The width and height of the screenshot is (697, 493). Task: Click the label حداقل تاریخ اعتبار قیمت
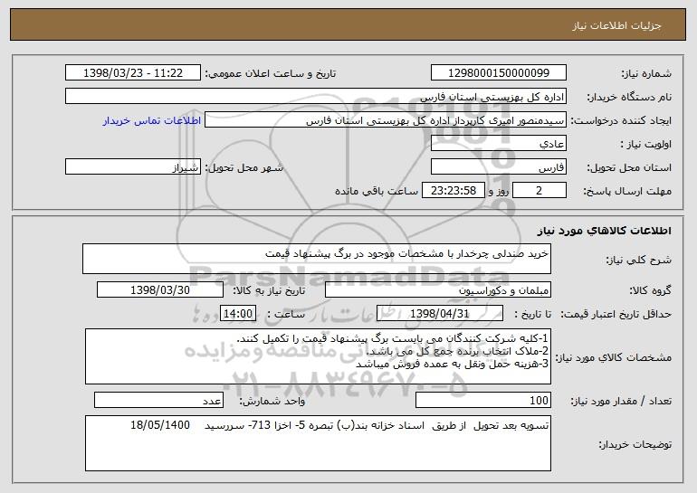click(x=616, y=314)
